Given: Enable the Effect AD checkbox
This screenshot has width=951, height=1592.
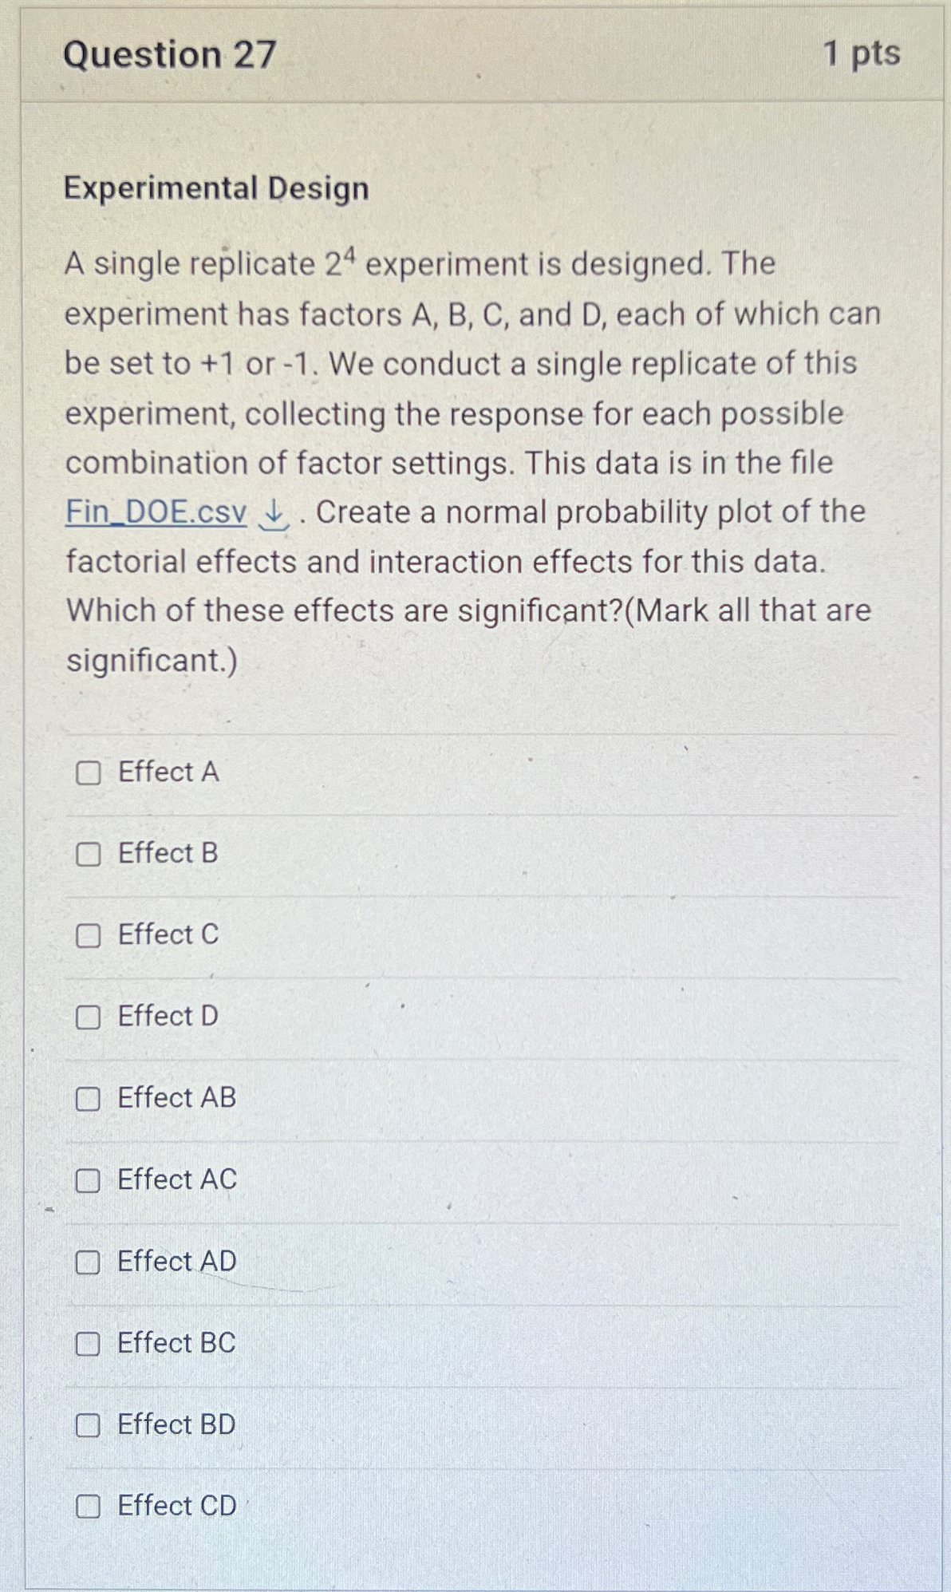Looking at the screenshot, I should pos(89,1262).
